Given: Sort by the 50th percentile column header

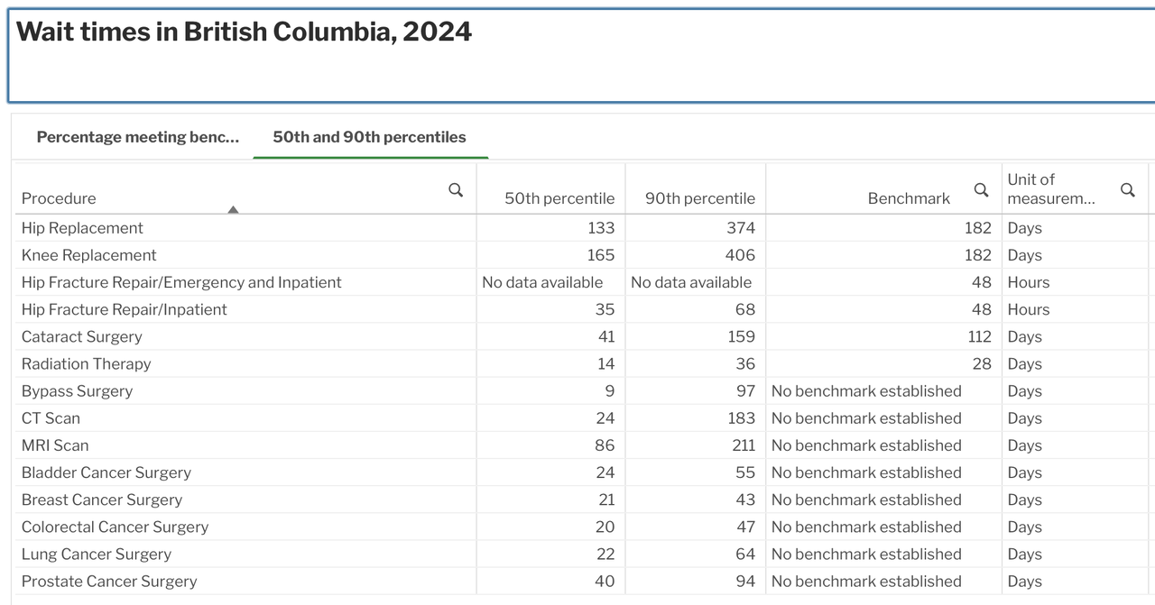Looking at the screenshot, I should (x=559, y=198).
